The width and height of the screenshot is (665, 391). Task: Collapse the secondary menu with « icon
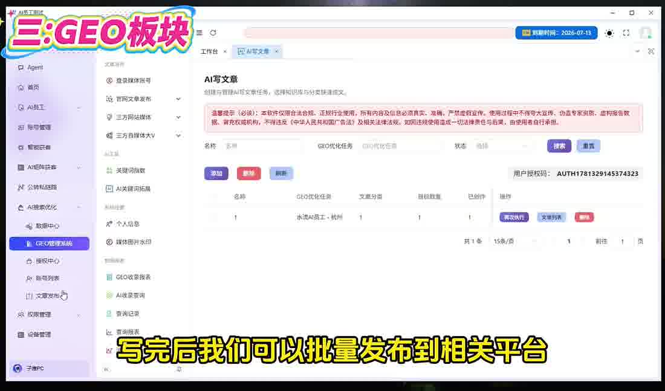click(106, 369)
